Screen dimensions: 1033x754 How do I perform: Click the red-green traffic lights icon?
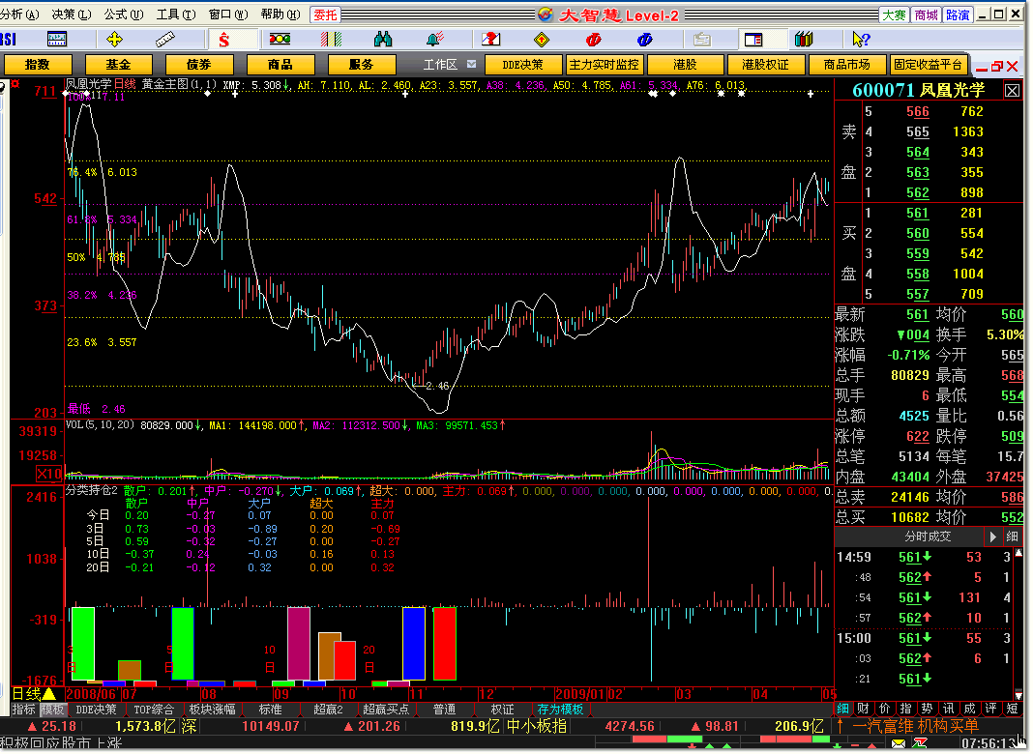pyautogui.click(x=280, y=40)
